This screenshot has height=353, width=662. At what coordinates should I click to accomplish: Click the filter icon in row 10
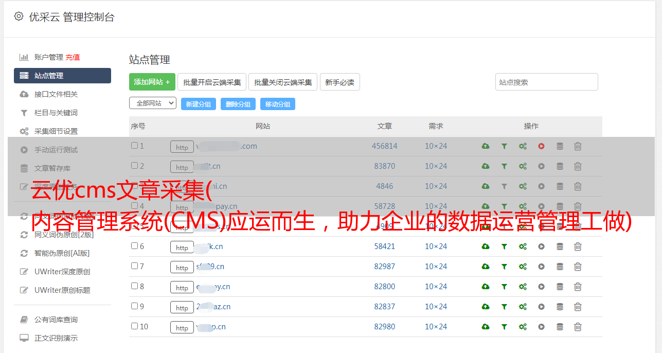pos(504,327)
